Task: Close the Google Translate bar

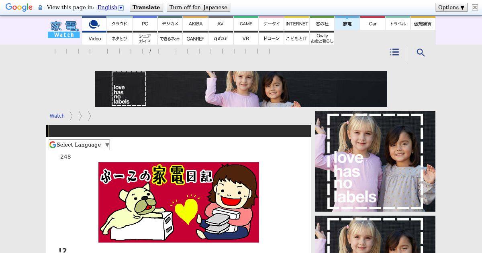Action: (x=475, y=7)
